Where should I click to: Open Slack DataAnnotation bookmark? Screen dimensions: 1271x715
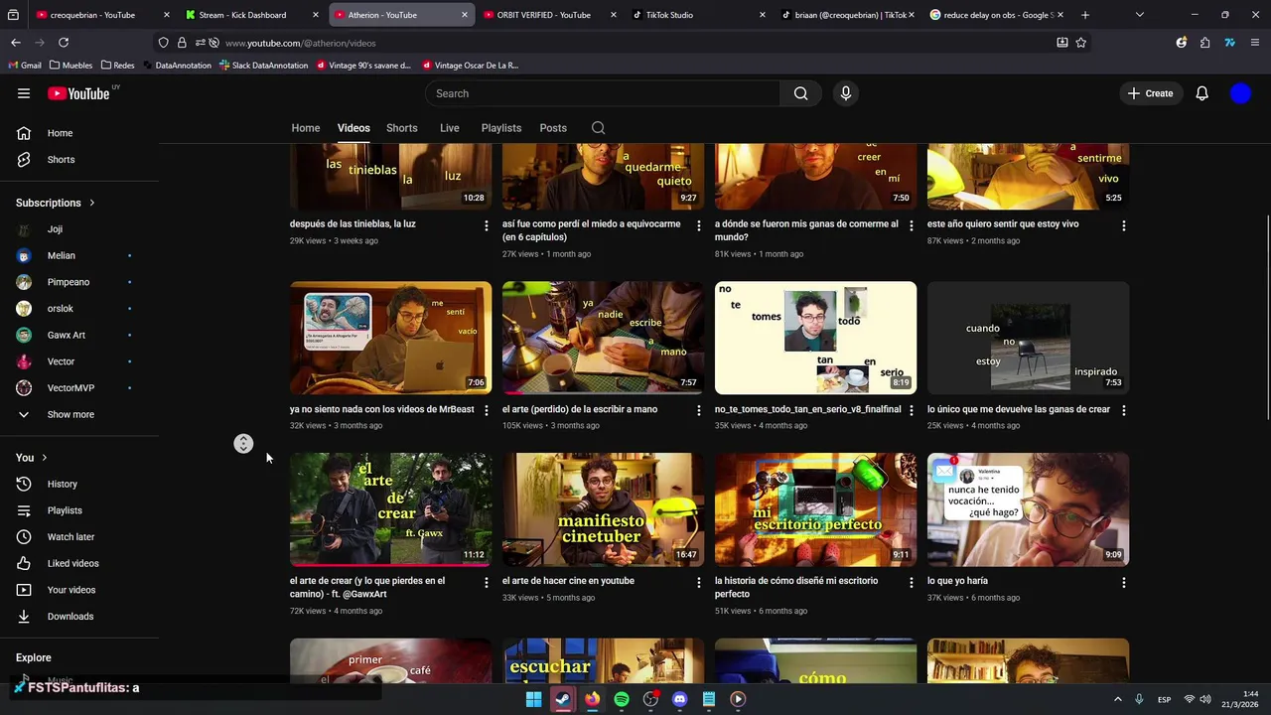click(262, 66)
